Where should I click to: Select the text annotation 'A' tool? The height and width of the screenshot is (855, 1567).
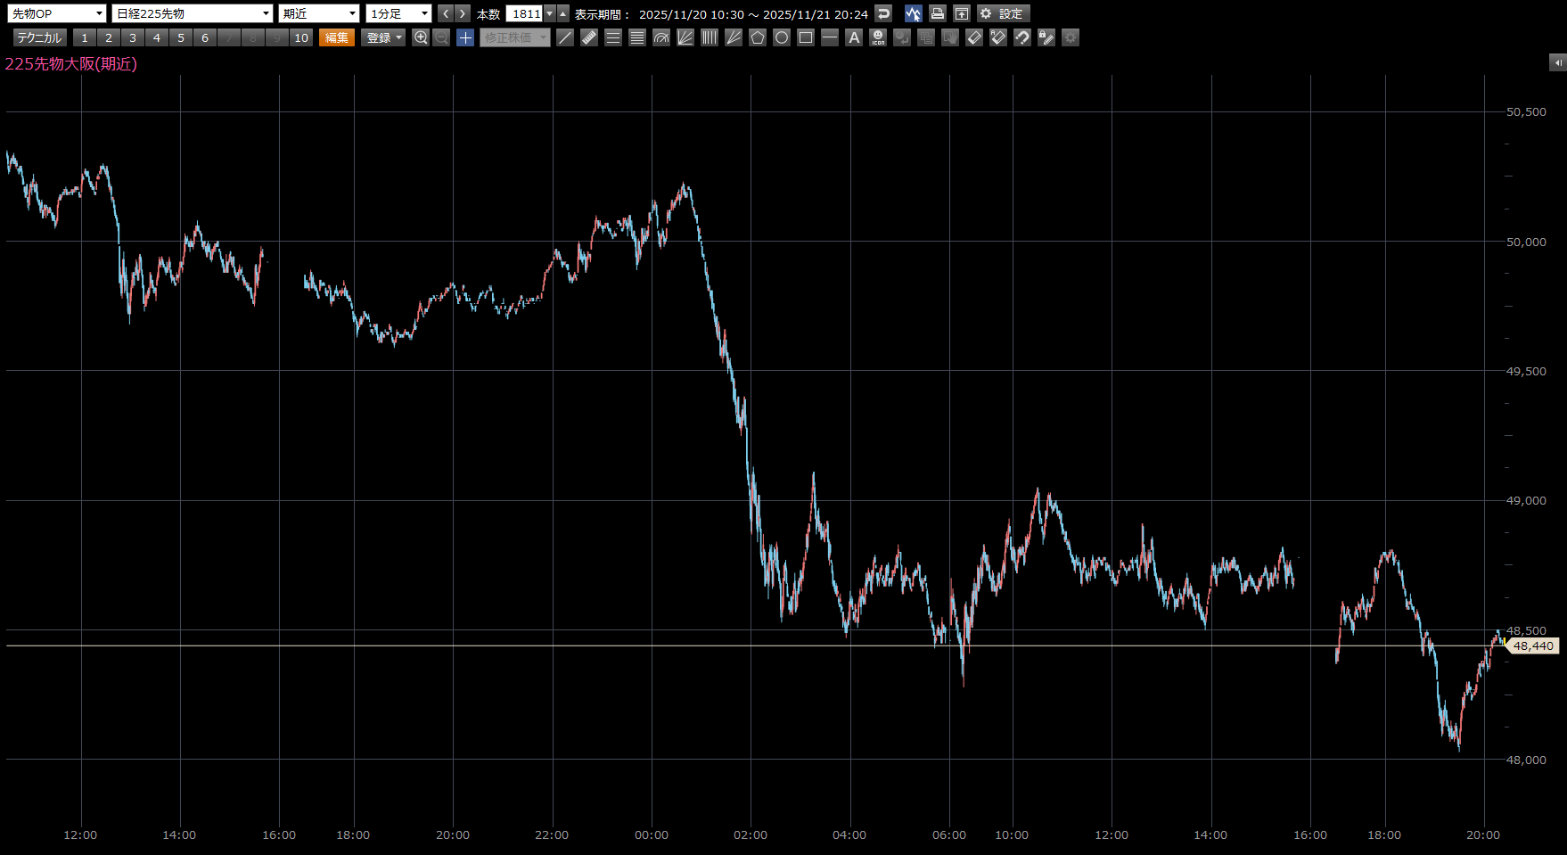[854, 37]
